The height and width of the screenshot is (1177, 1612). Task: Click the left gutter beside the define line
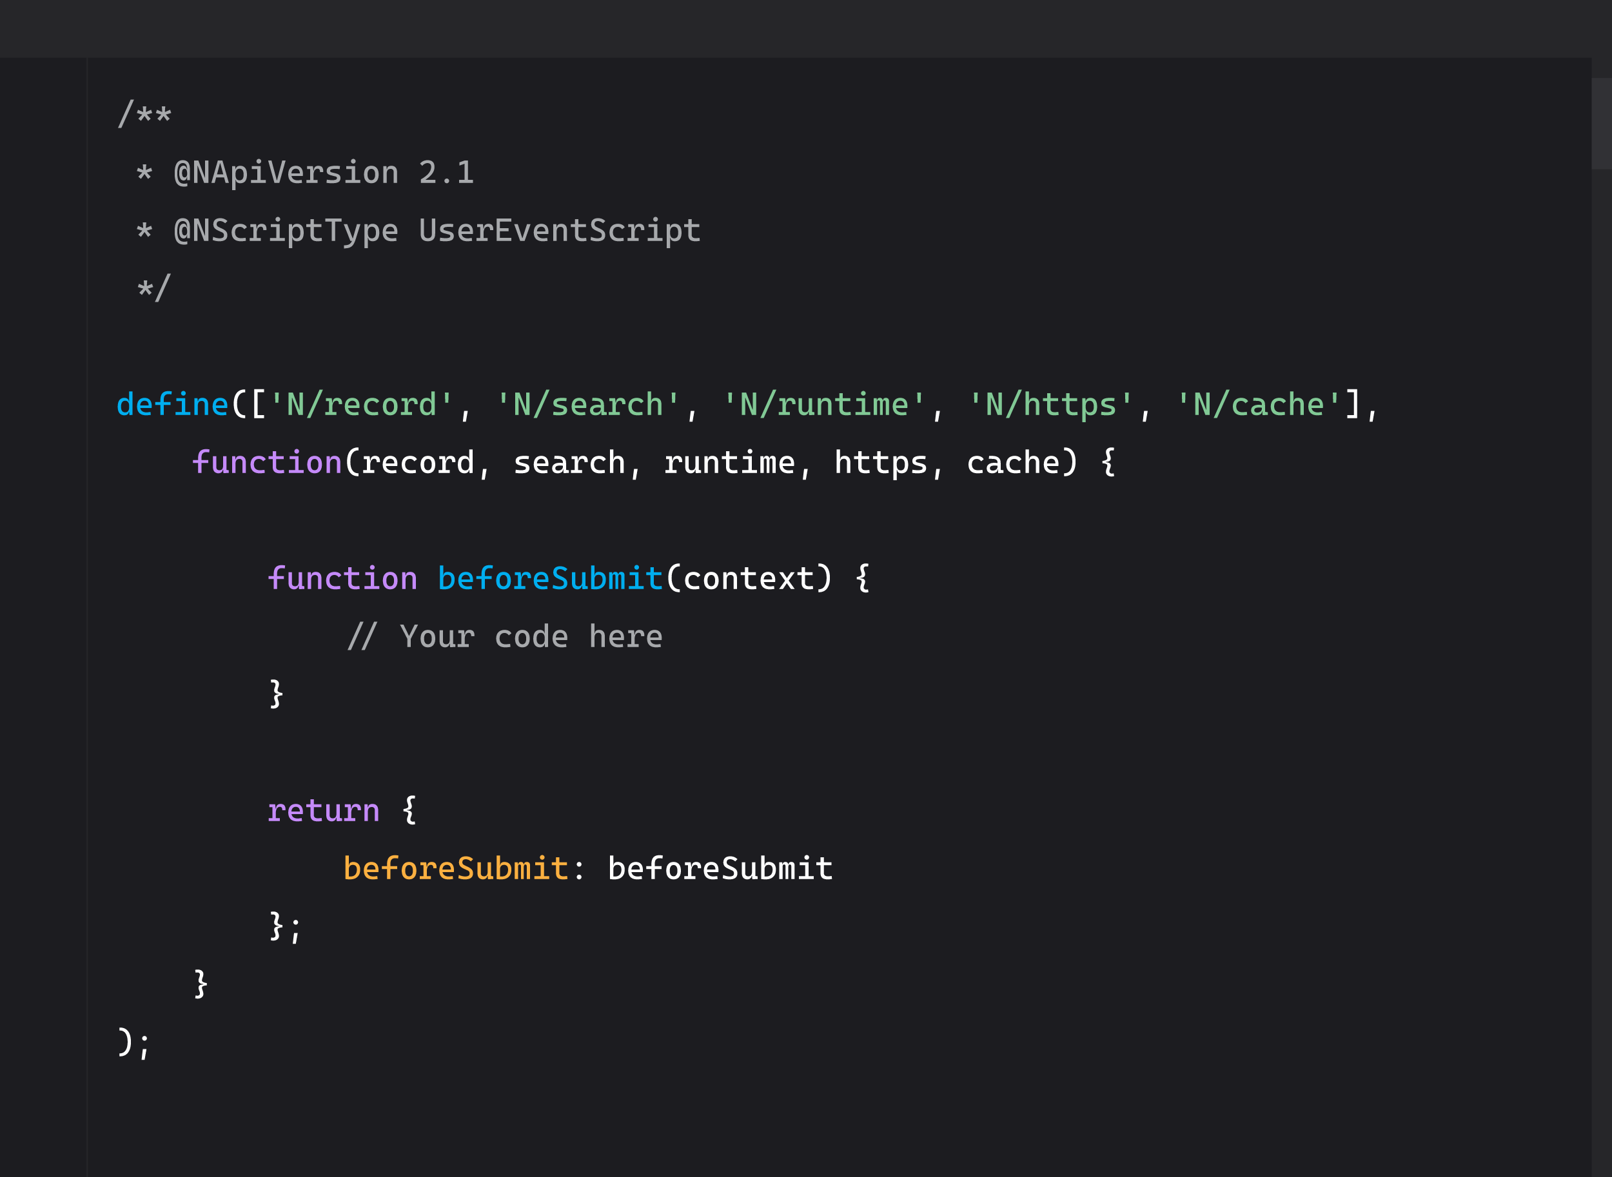[43, 405]
